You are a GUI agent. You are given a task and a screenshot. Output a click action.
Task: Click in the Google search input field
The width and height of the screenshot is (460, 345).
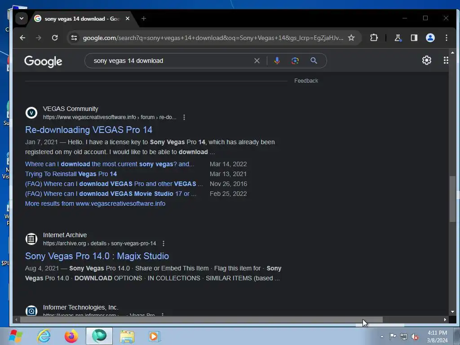pos(172,61)
